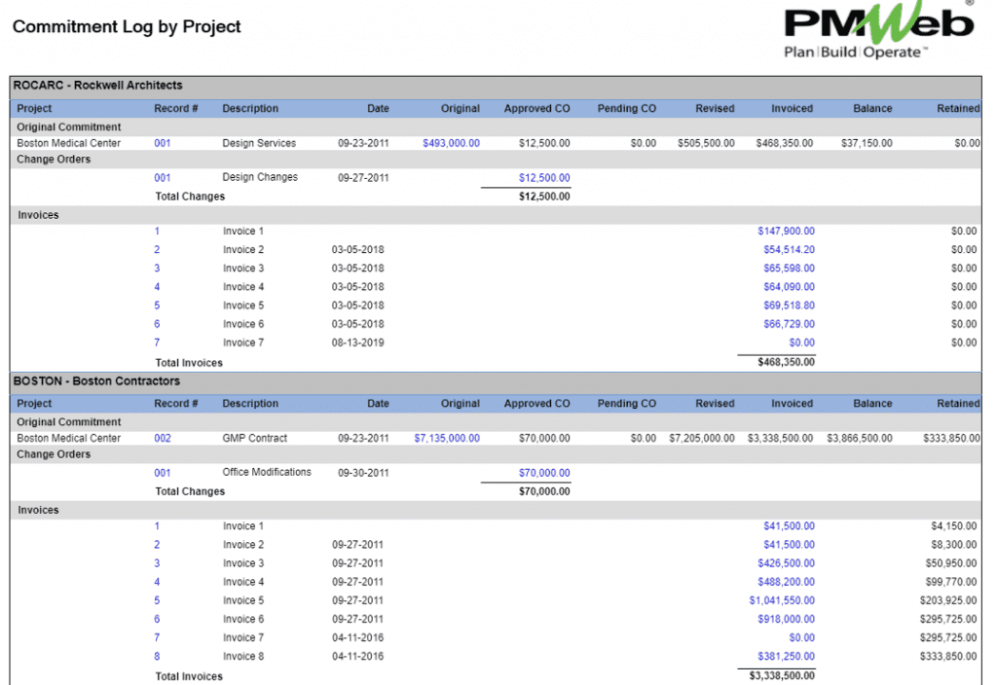Open Rockwell invoice $64,090.00 amount
997x685 pixels.
click(x=789, y=287)
